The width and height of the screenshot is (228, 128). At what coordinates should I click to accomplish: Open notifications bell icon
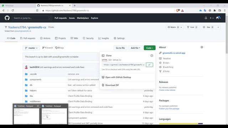click(x=206, y=18)
